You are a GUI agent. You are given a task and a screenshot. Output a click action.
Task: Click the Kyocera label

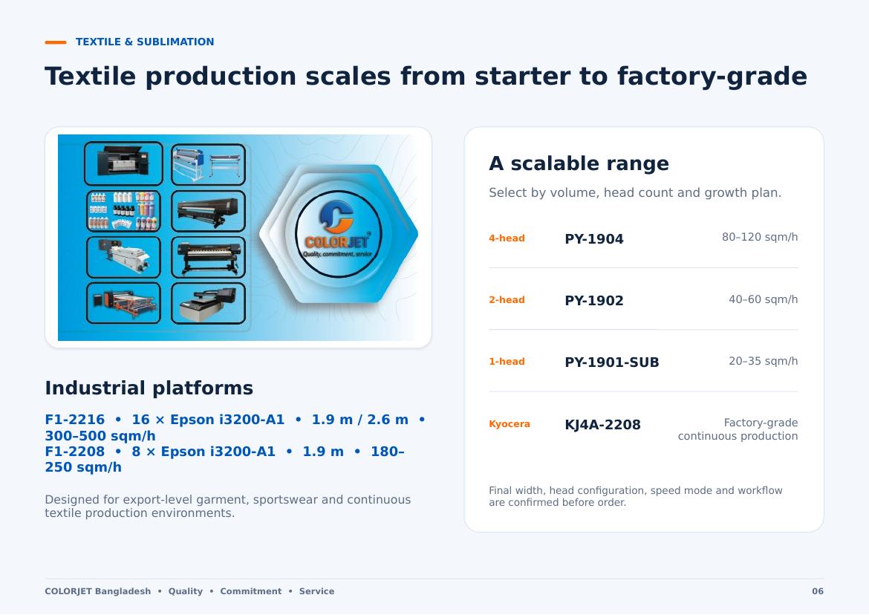point(510,424)
